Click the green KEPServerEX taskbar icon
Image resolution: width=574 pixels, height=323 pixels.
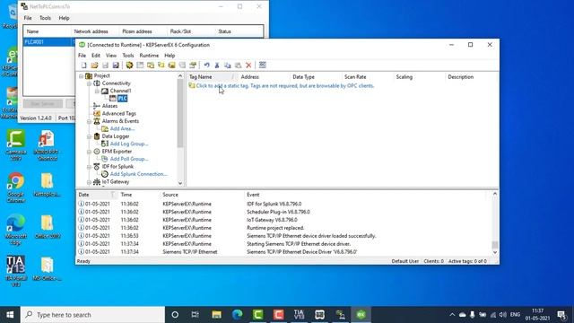361,315
